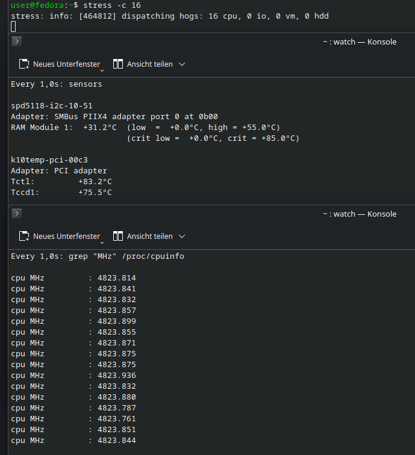The image size is (415, 455).
Task: Open small arrow under Neues Unterfenster, sensors window
Action: pyautogui.click(x=102, y=70)
